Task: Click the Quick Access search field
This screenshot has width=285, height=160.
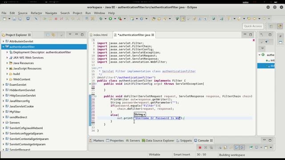Action: [253, 26]
